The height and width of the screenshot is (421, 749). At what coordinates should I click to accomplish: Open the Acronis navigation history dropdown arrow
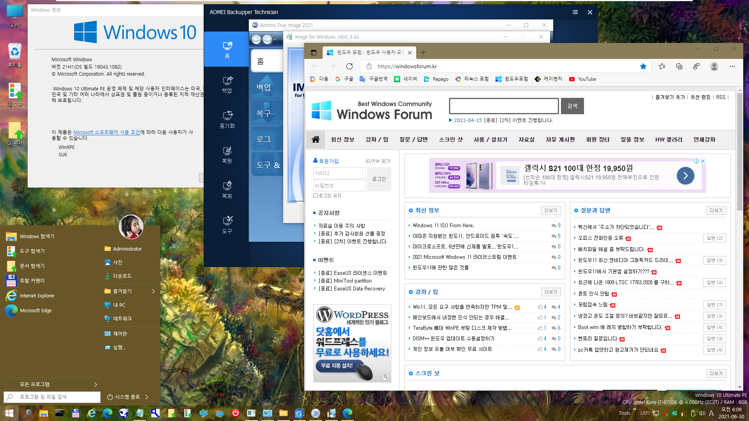pyautogui.click(x=275, y=40)
